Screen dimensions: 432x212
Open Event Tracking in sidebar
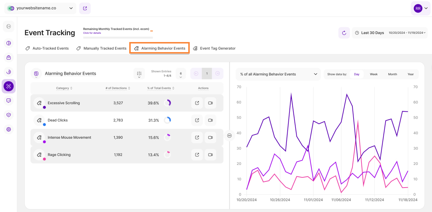click(9, 86)
